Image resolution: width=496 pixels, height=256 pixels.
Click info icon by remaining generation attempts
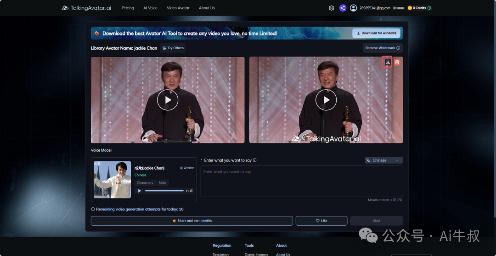tap(93, 209)
